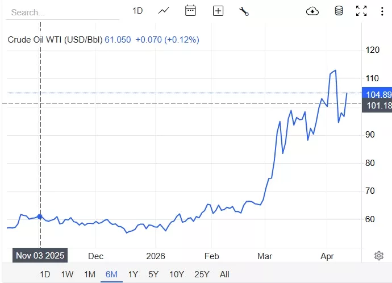The height and width of the screenshot is (283, 392).
Task: Open the wrench tools icon
Action: (244, 11)
